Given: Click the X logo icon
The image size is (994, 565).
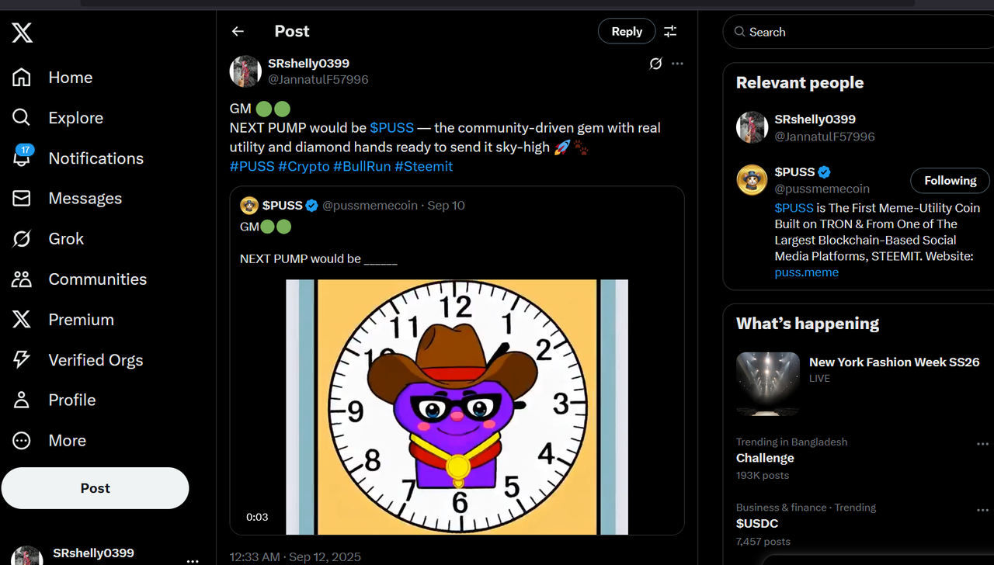Looking at the screenshot, I should [22, 33].
